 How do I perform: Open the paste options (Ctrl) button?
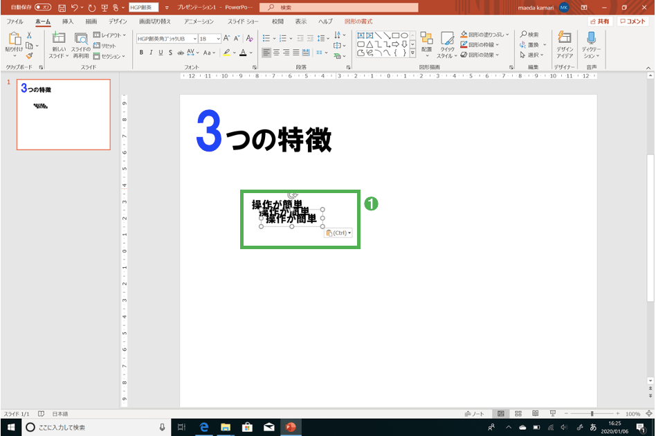[338, 233]
